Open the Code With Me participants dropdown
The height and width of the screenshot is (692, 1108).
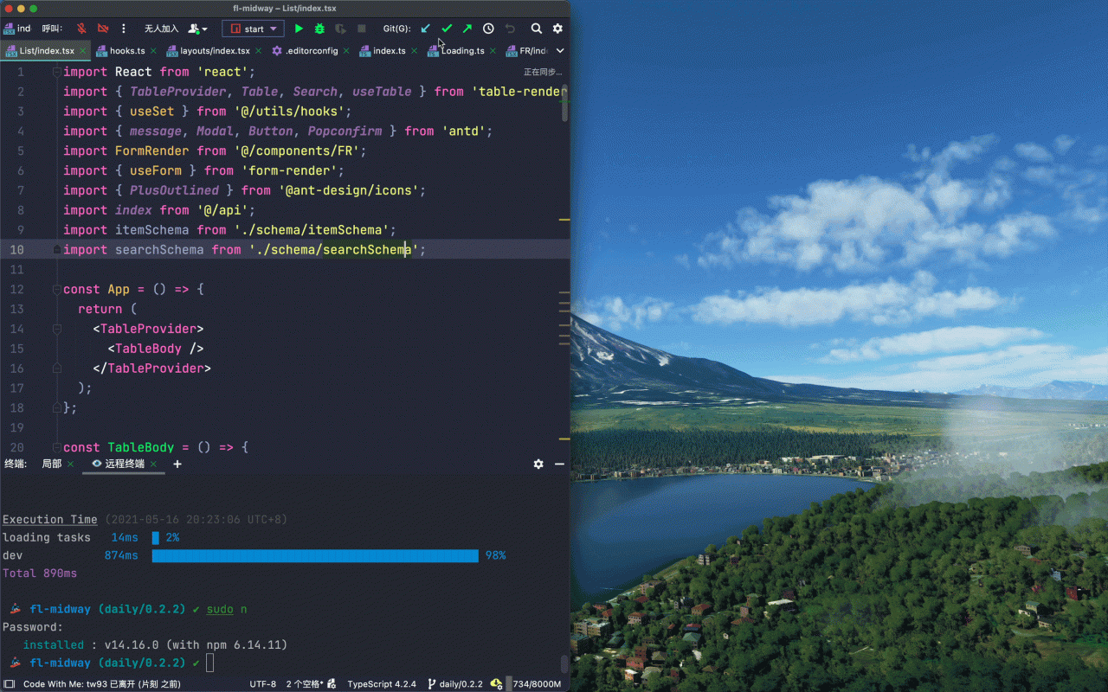197,29
